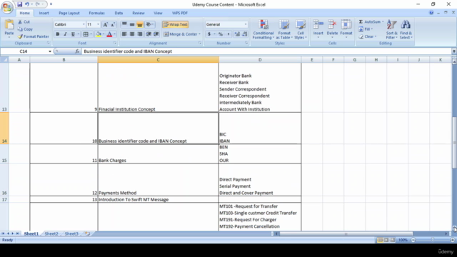Open the Name Box dropdown
This screenshot has width=457, height=257.
click(x=50, y=51)
